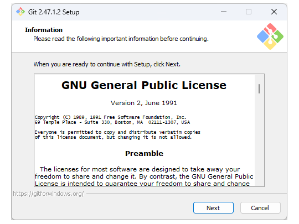Click the large Git logo in the header
Viewport: 299px width, 224px height.
270,37
